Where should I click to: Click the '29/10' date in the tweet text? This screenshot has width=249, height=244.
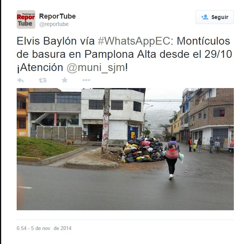(218, 54)
